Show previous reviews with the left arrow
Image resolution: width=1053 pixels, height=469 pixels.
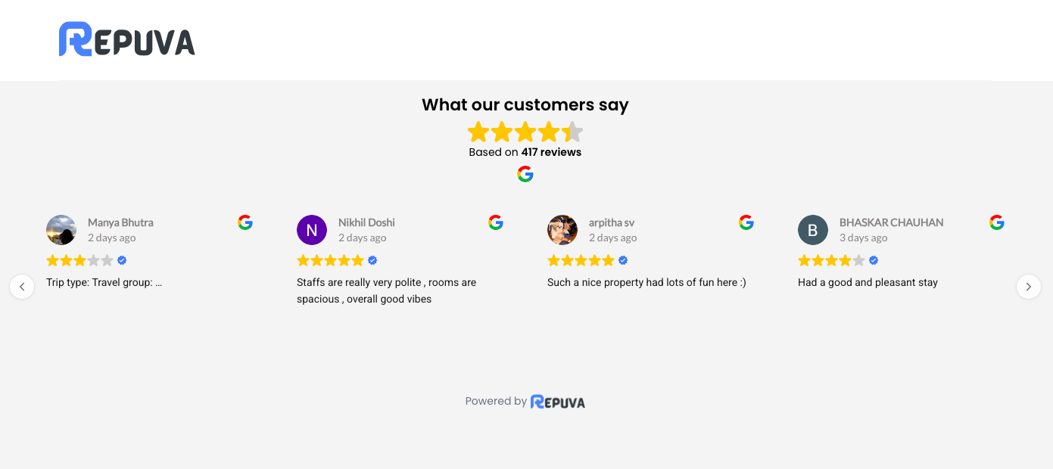(x=22, y=287)
